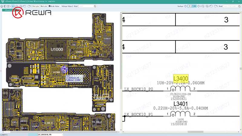Image resolution: width=242 pixels, height=136 pixels.
Task: Click the 1UH-20%-2.2A-0.06OHM value text
Action: 181,83
